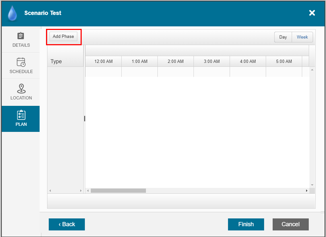The image size is (326, 237).
Task: Click the water drop logo icon
Action: pos(12,13)
